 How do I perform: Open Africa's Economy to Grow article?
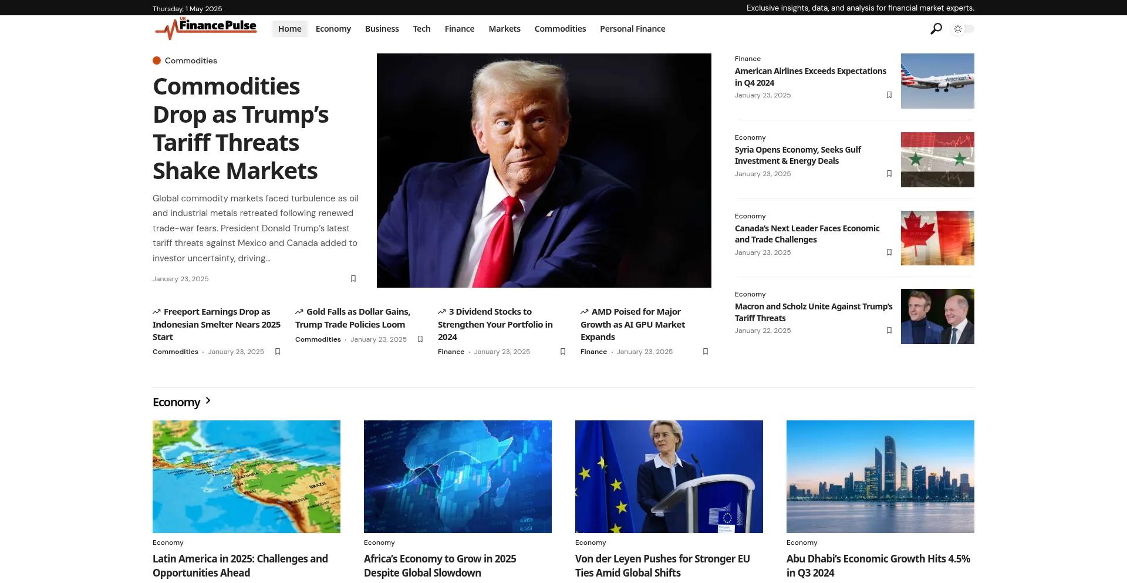click(x=440, y=566)
